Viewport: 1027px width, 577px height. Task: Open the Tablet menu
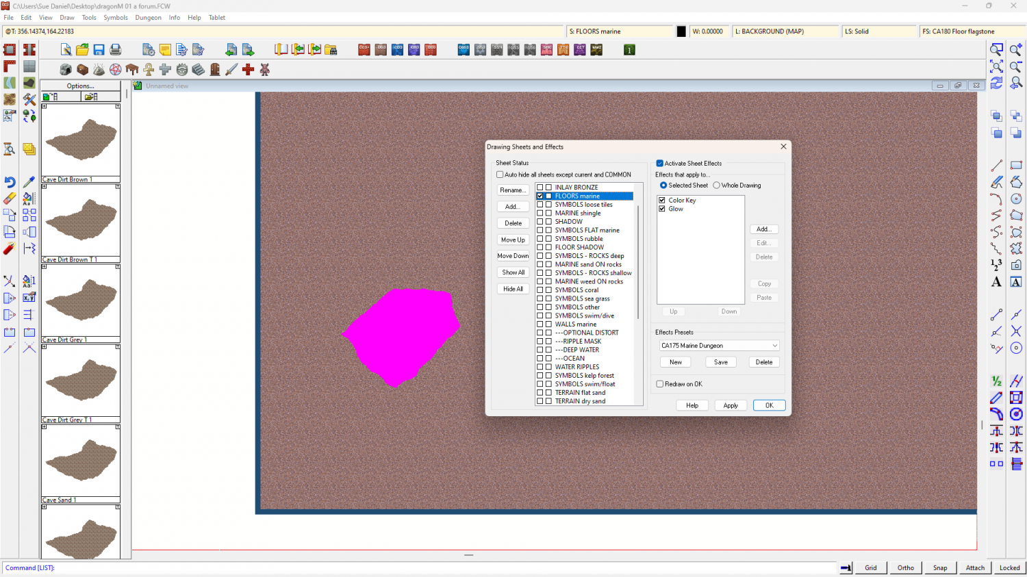pos(217,18)
